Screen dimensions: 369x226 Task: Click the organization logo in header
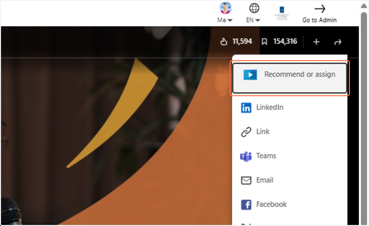pos(282,13)
